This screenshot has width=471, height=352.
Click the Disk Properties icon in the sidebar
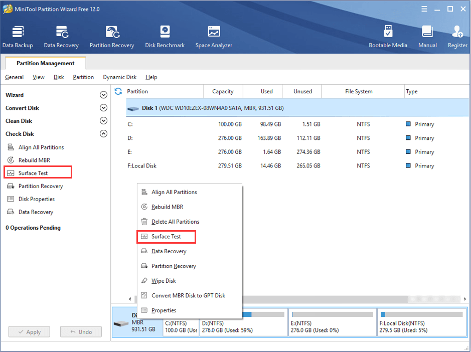[11, 199]
